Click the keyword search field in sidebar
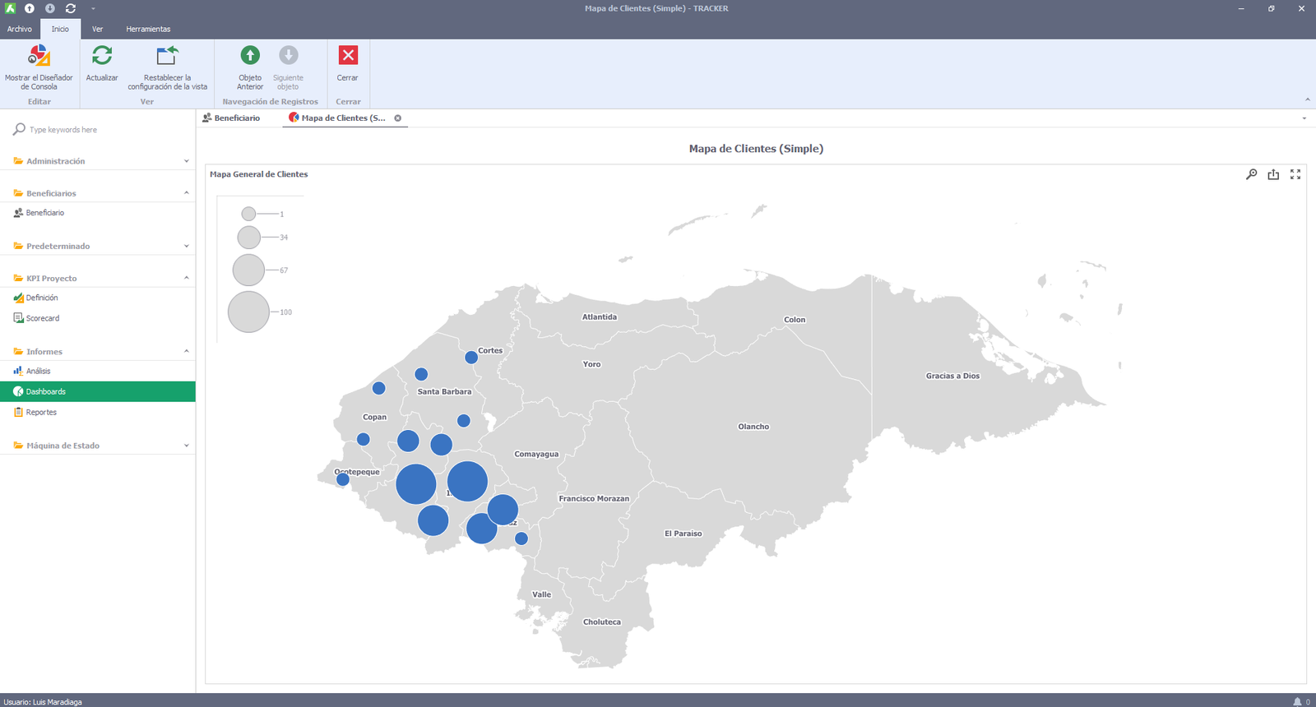 point(99,130)
